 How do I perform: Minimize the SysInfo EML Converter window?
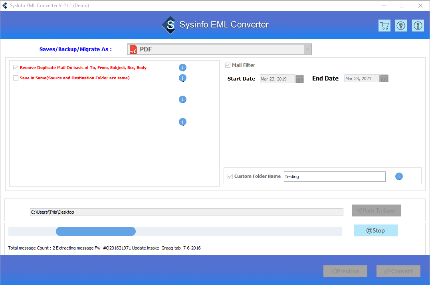click(384, 6)
